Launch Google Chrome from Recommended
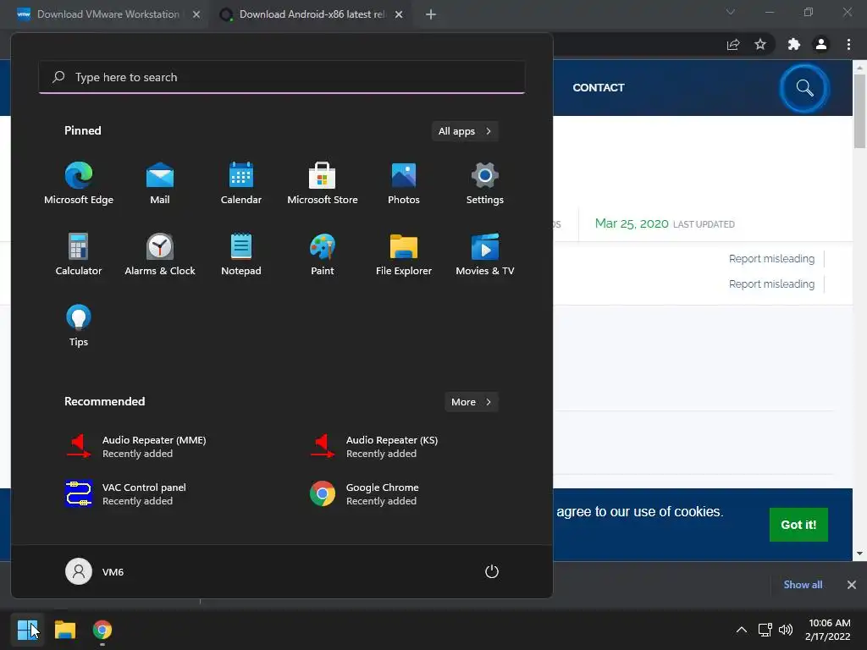 364,494
